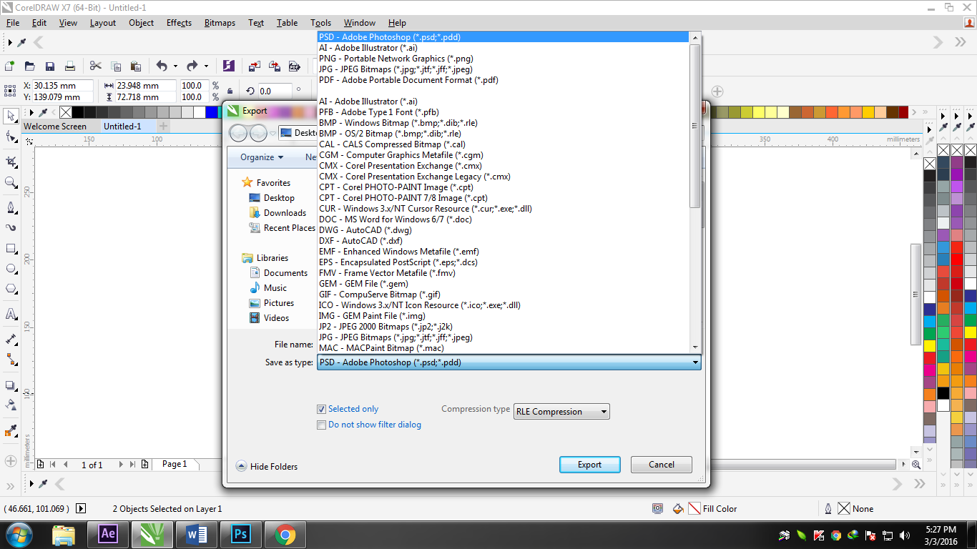Select the Freehand pen tool
977x549 pixels.
pos(11,207)
